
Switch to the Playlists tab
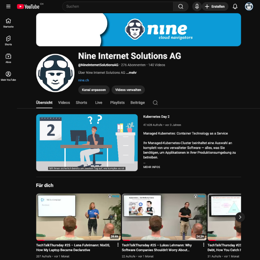pos(117,103)
